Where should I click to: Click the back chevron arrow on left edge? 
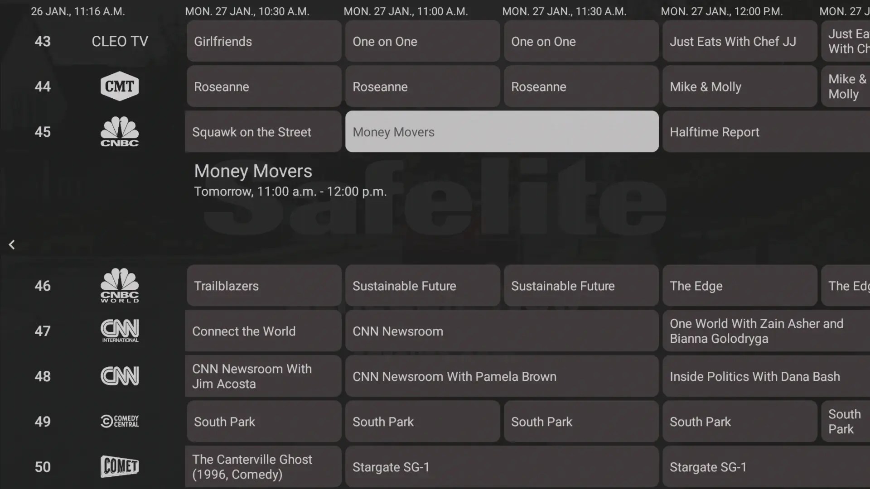pos(12,244)
